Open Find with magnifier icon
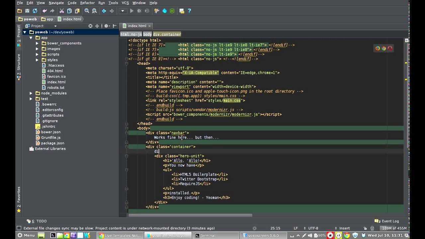This screenshot has width=425, height=239. [87, 11]
